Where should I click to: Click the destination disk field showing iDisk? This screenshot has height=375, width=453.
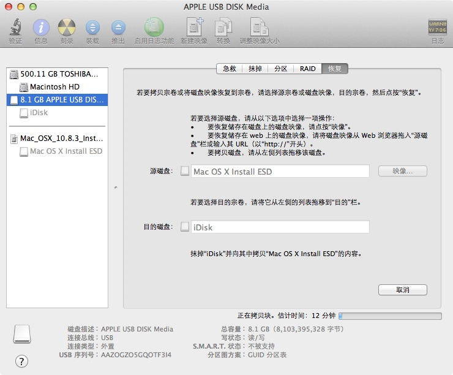tap(280, 227)
